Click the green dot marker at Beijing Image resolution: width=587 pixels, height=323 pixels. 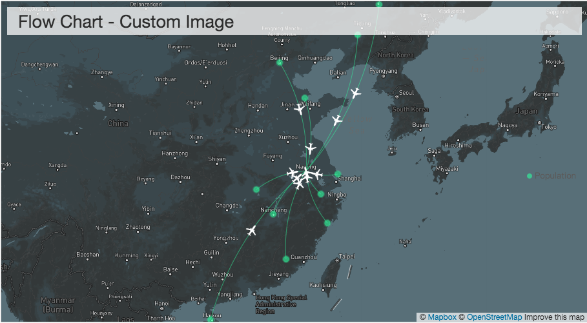[x=280, y=63]
